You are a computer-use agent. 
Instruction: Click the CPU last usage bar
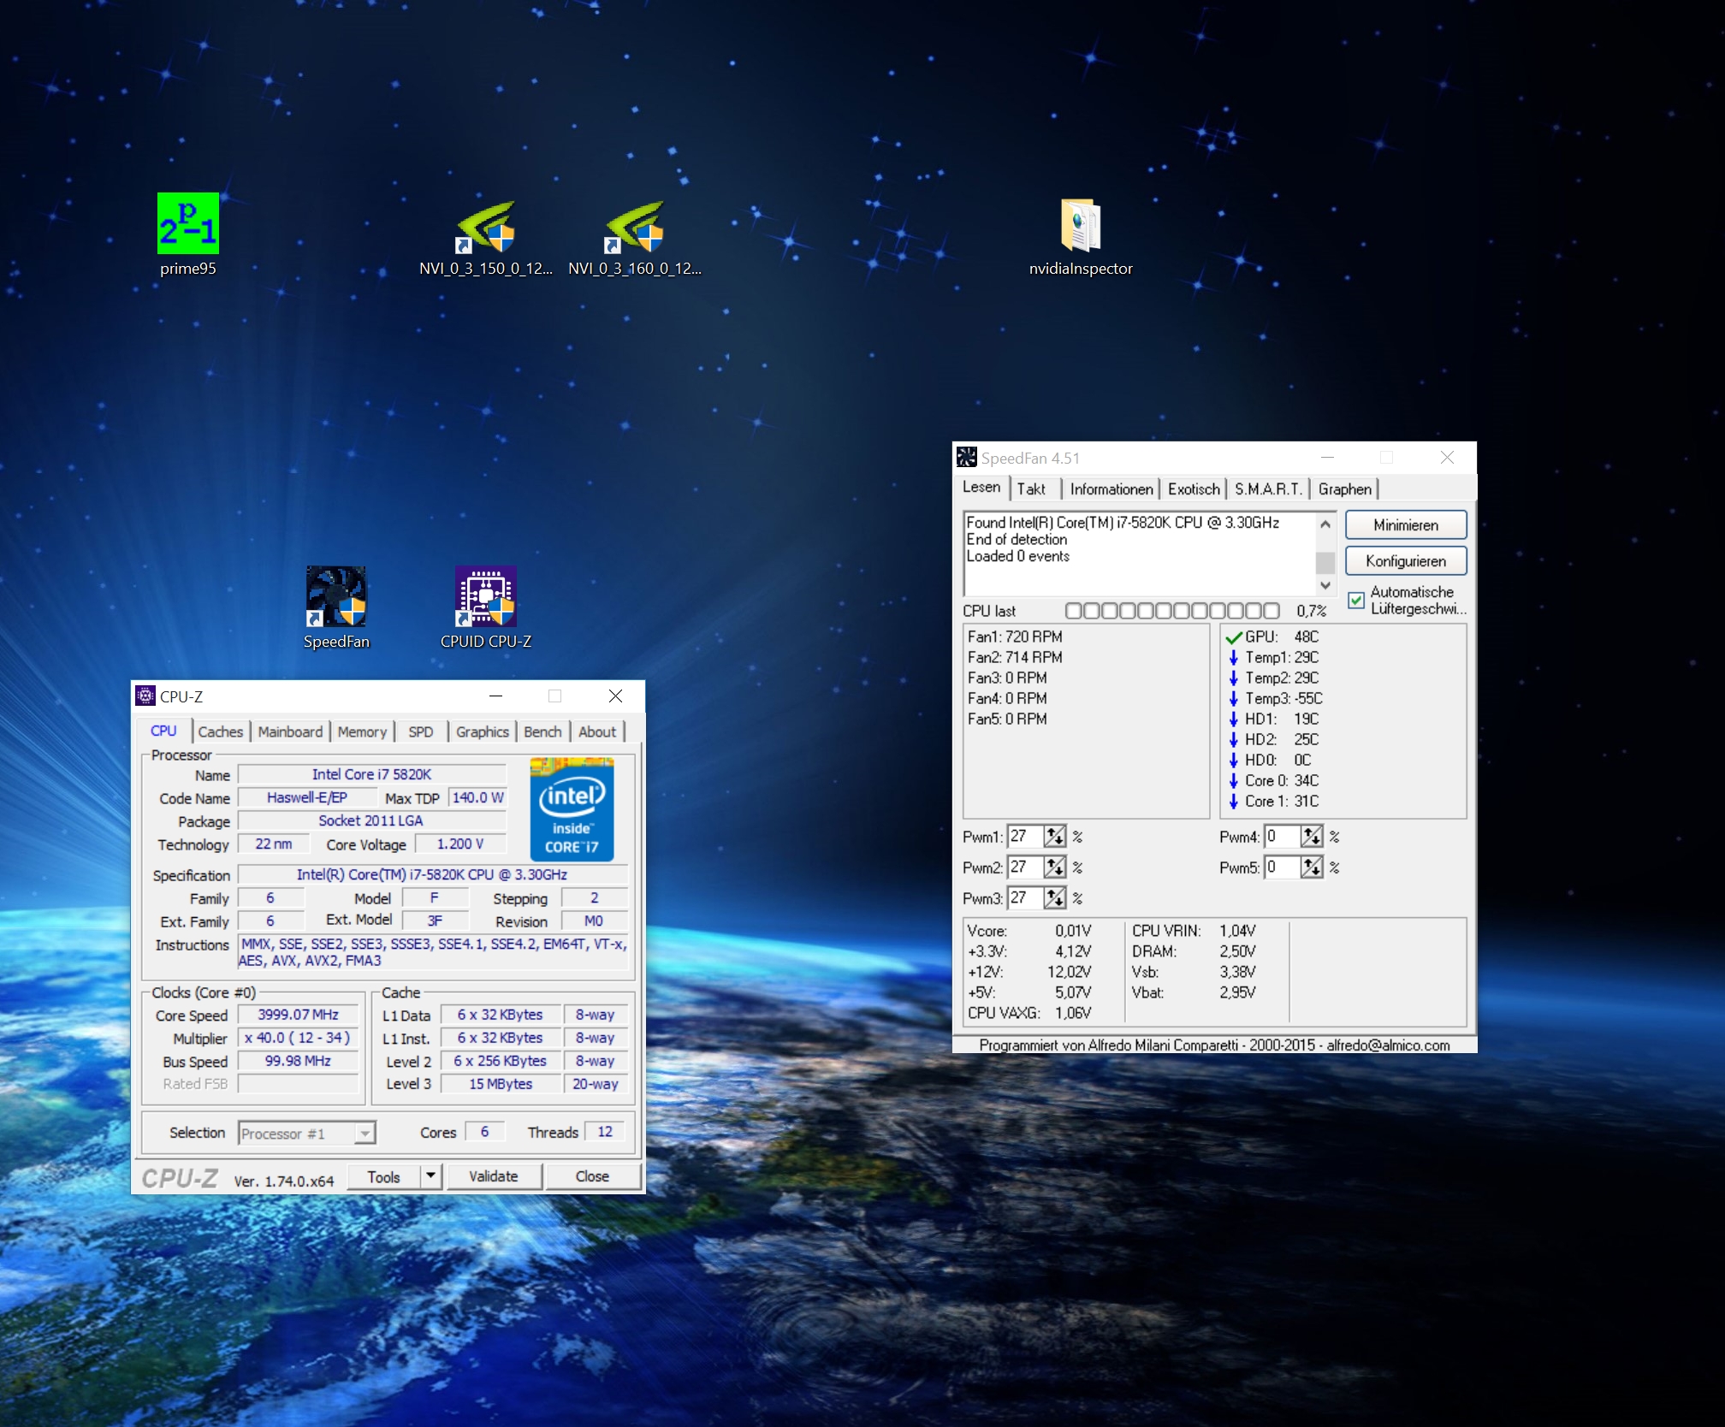point(1171,611)
